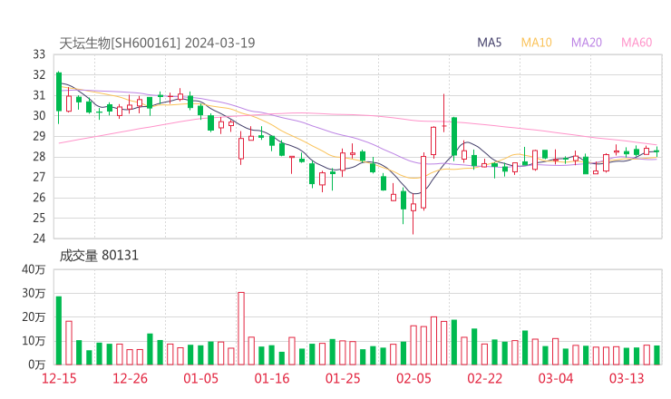Click the chart title 天坛生物[SH600161] 2024-03-19
Viewport: 671px width, 399px height.
pos(157,43)
